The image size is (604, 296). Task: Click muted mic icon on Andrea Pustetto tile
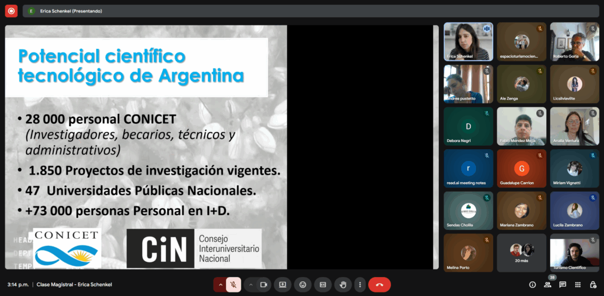point(487,71)
